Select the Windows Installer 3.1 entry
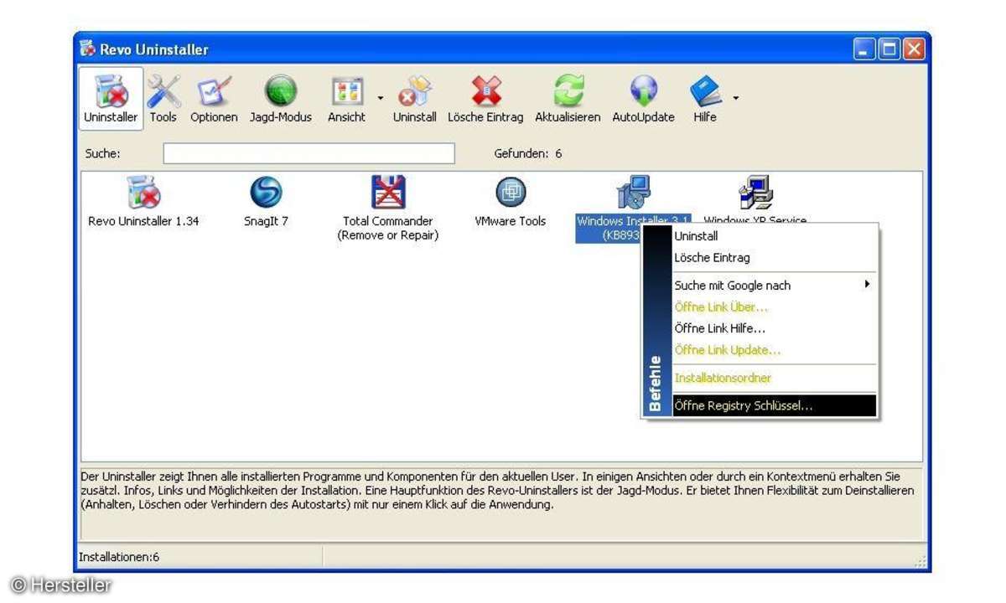Image resolution: width=1006 pixels, height=603 pixels. coord(633,209)
